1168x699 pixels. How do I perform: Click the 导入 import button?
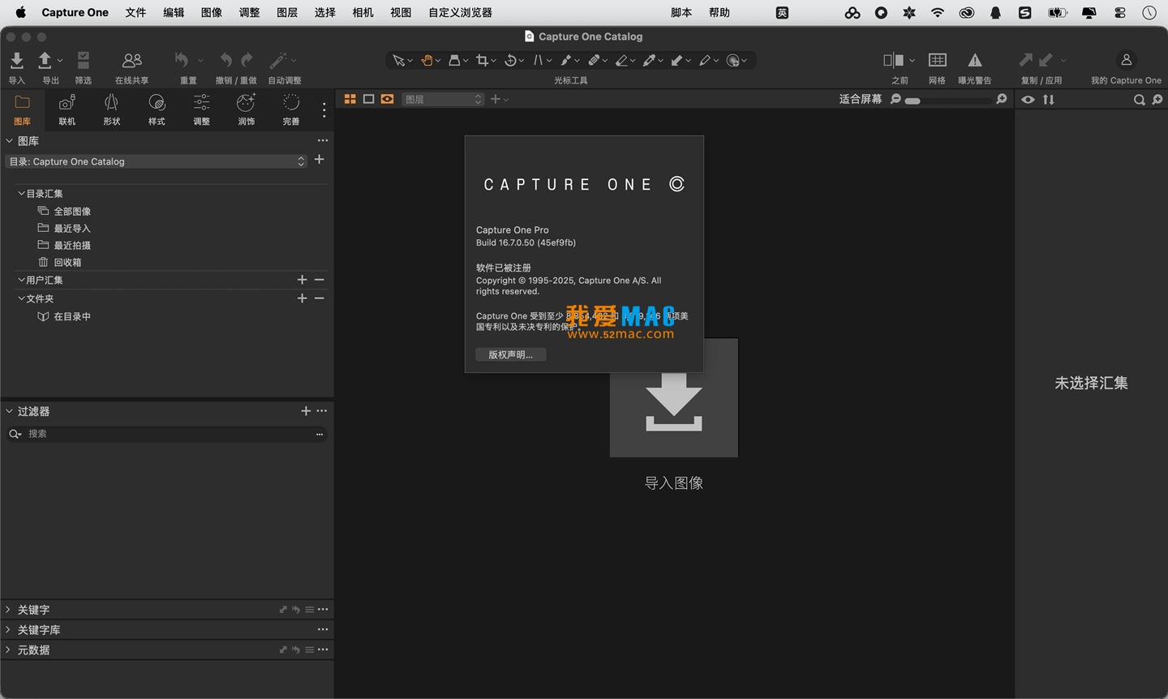point(16,65)
